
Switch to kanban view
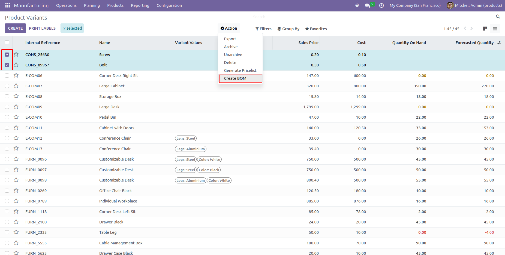485,29
